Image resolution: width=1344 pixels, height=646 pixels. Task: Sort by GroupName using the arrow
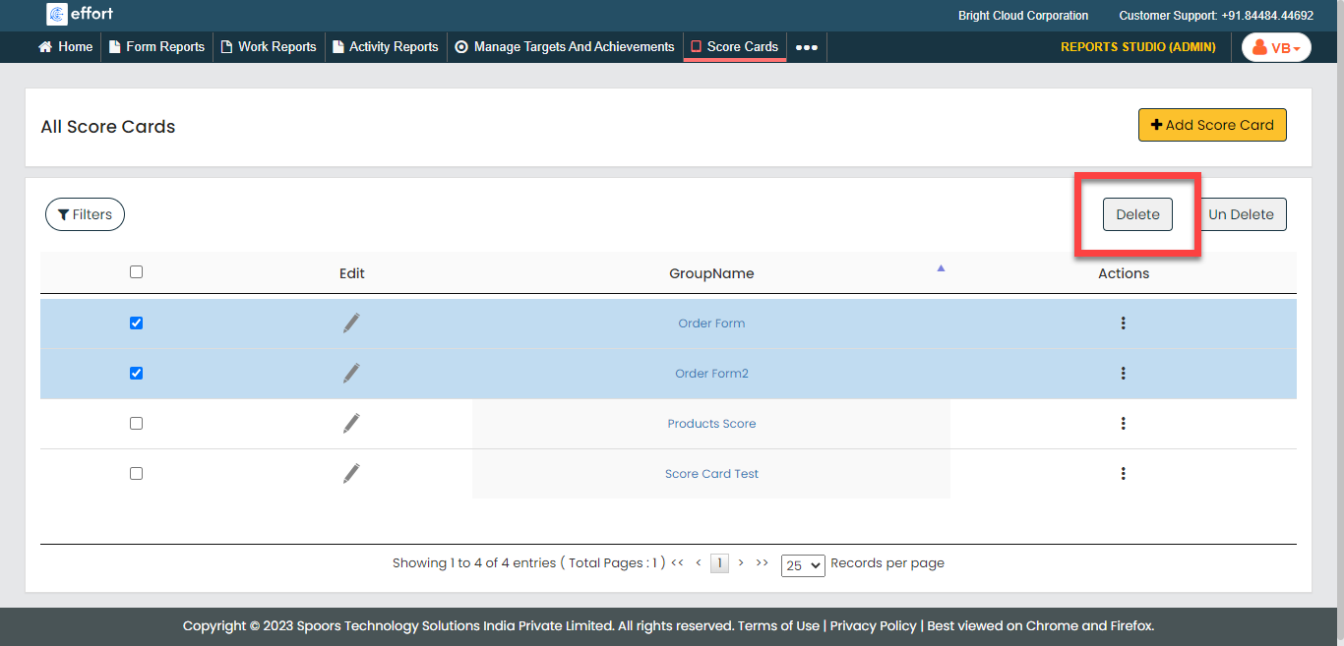(941, 267)
